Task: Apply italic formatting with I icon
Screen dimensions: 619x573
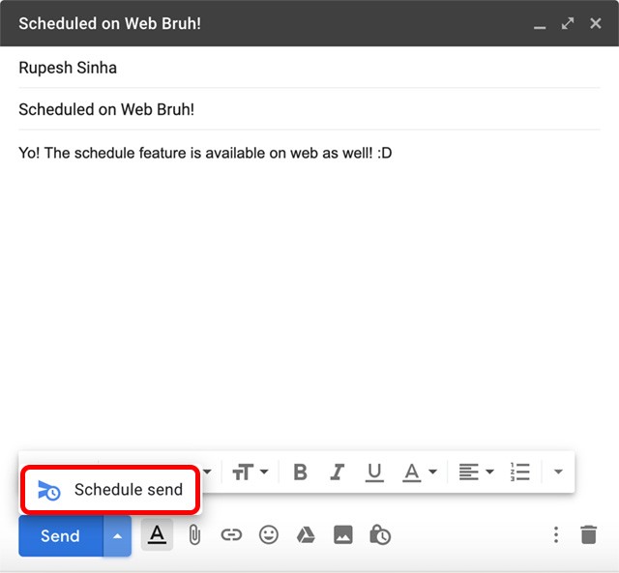Action: 337,472
